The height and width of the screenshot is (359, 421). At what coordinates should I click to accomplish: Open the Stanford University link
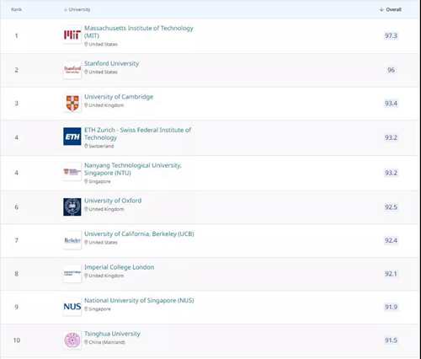[x=111, y=63]
